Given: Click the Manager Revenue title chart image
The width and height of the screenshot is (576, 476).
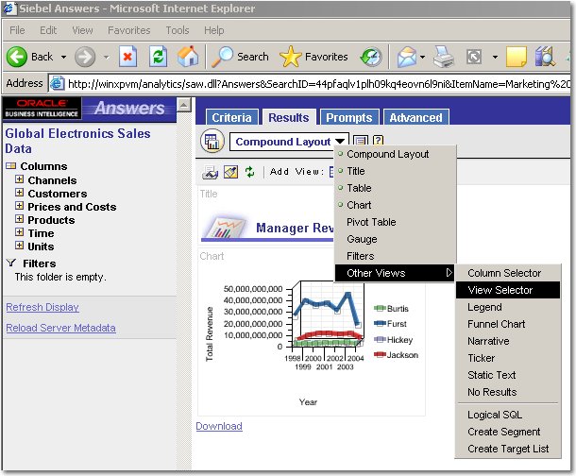Looking at the screenshot, I should click(224, 227).
